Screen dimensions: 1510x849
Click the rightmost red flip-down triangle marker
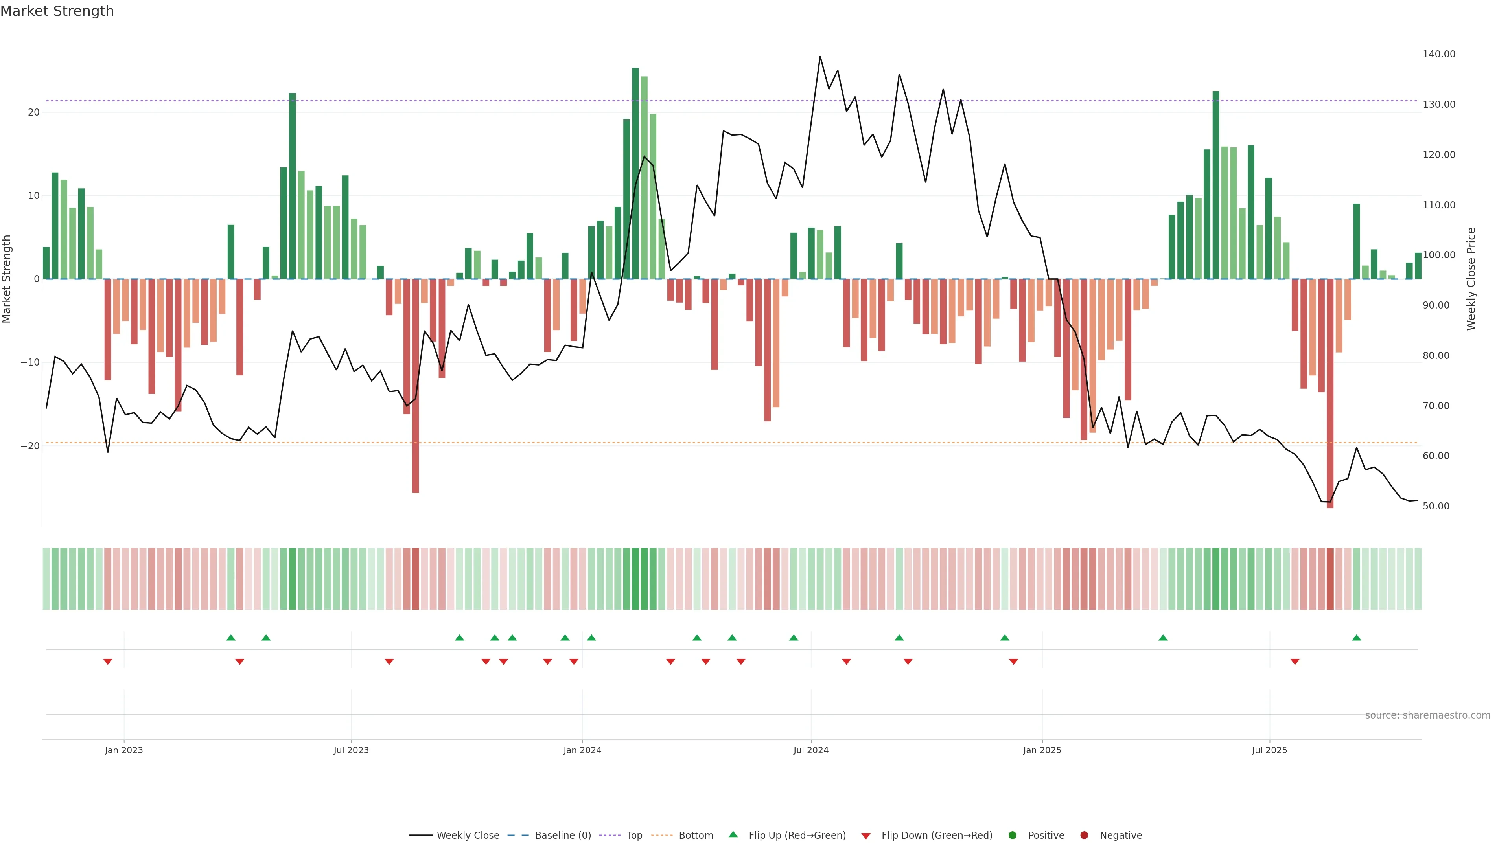(x=1295, y=662)
